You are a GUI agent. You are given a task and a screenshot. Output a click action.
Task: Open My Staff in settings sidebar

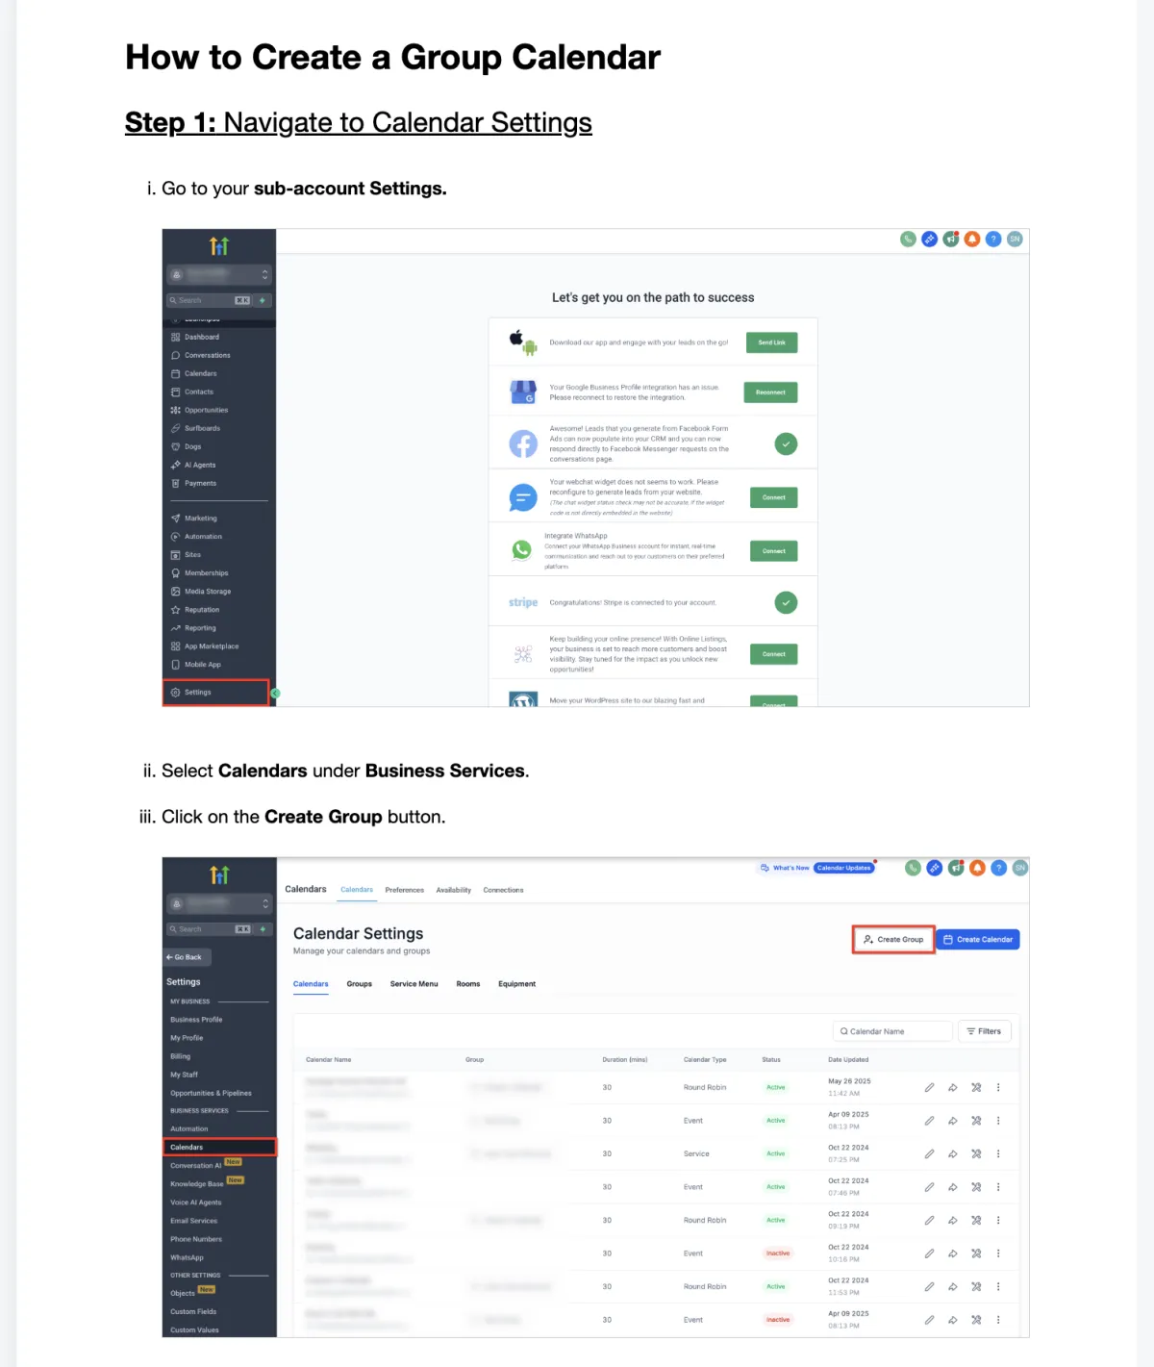(x=184, y=1075)
